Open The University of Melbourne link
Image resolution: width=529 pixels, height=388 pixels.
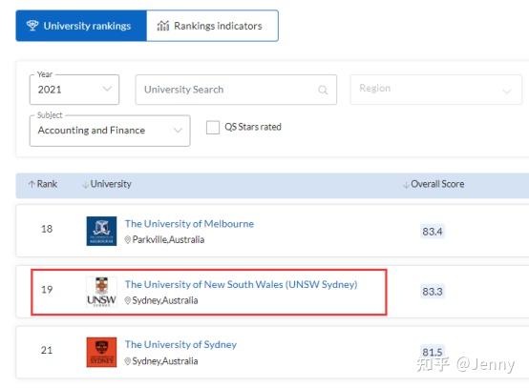pyautogui.click(x=189, y=224)
